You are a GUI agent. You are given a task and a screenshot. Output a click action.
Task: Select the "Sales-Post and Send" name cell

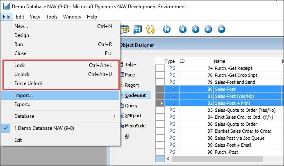pos(248,82)
